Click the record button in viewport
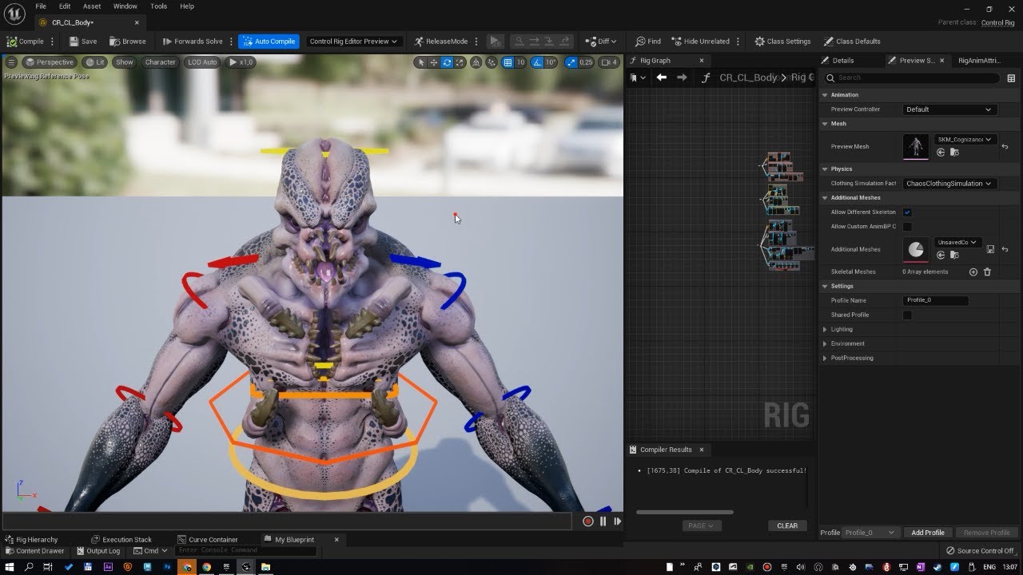 (x=588, y=521)
